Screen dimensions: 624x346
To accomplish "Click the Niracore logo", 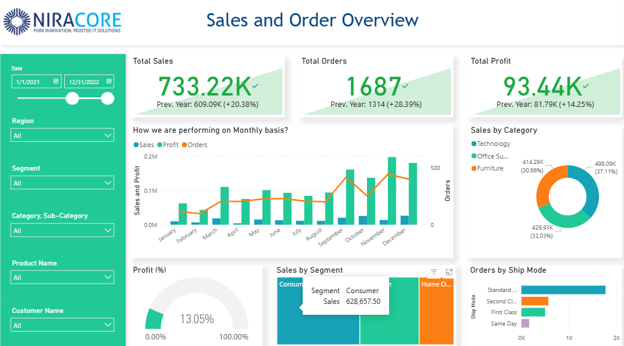I will pos(62,22).
